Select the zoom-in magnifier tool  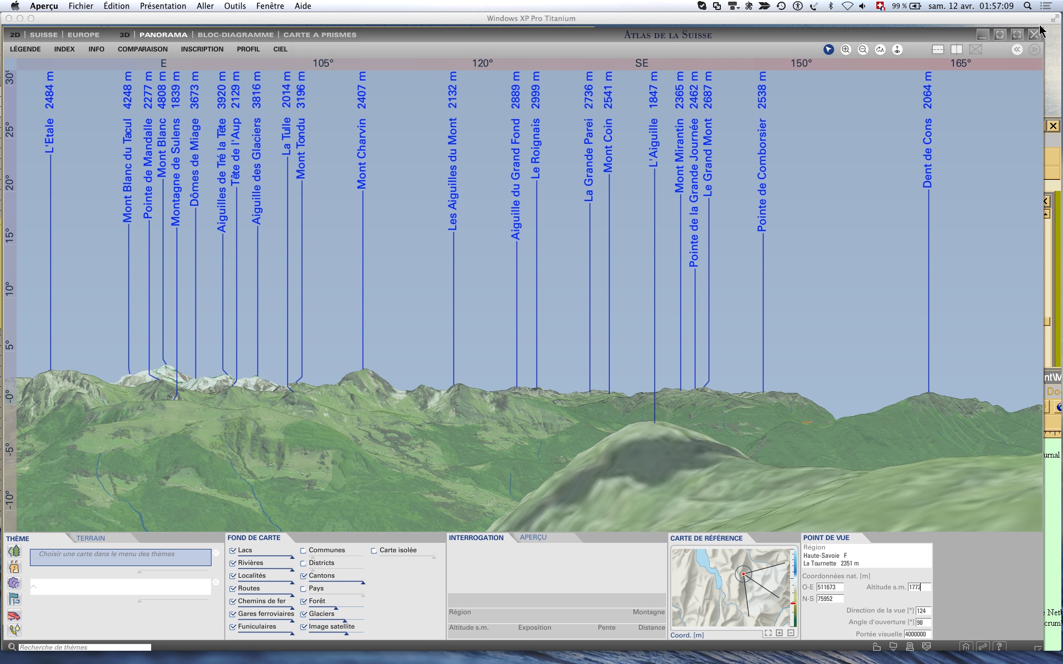click(845, 50)
